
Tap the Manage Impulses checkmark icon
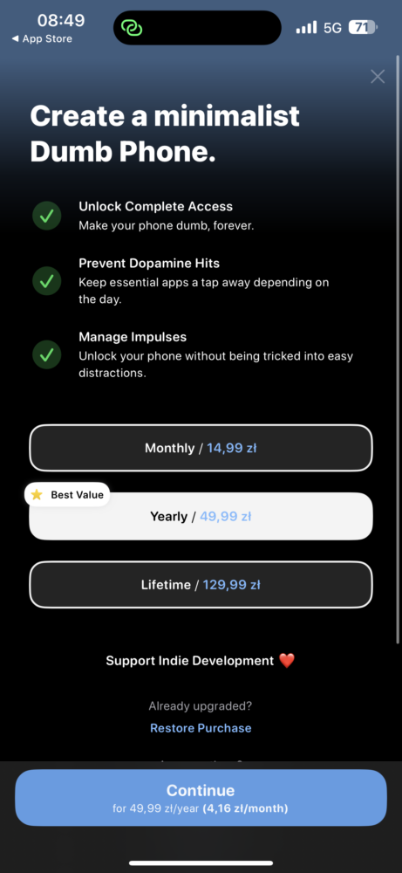point(47,354)
